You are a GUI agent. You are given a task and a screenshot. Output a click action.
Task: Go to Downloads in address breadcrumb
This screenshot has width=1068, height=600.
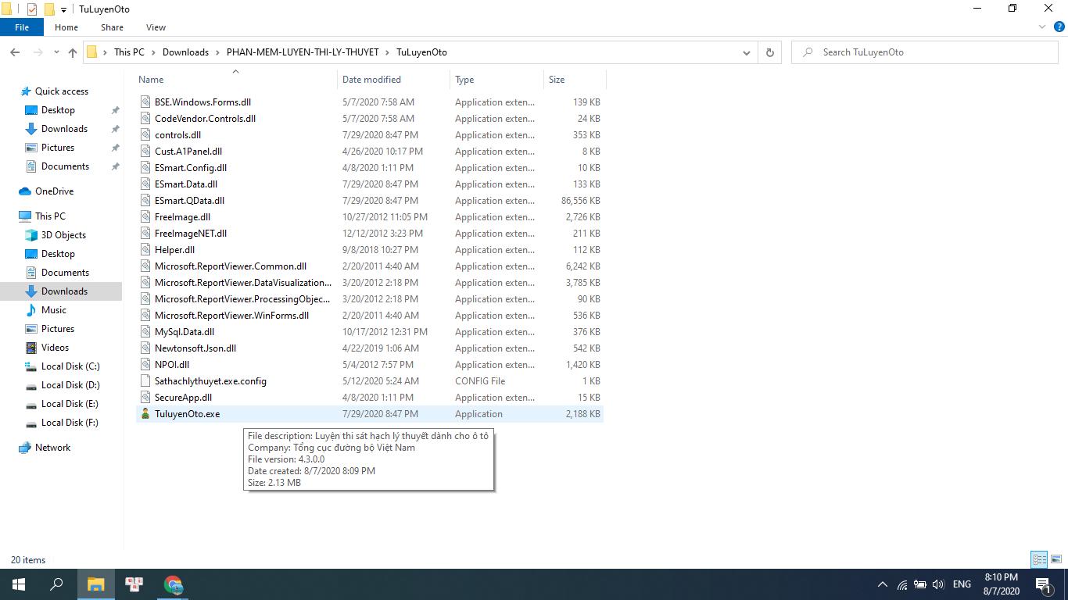point(185,52)
